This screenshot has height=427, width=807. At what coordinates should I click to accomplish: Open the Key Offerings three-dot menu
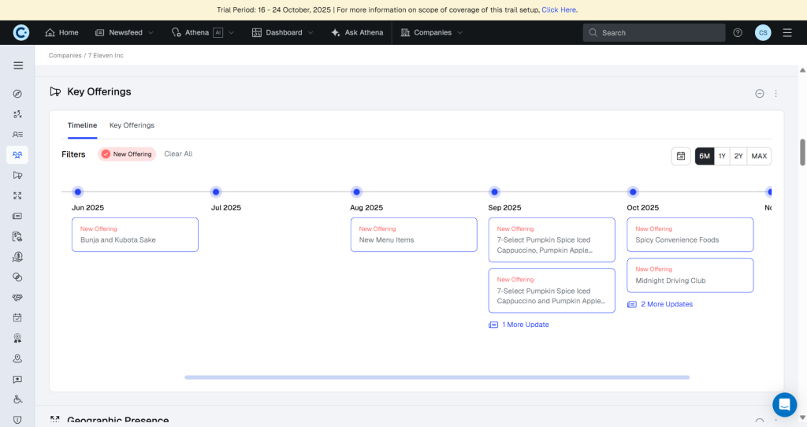click(775, 94)
